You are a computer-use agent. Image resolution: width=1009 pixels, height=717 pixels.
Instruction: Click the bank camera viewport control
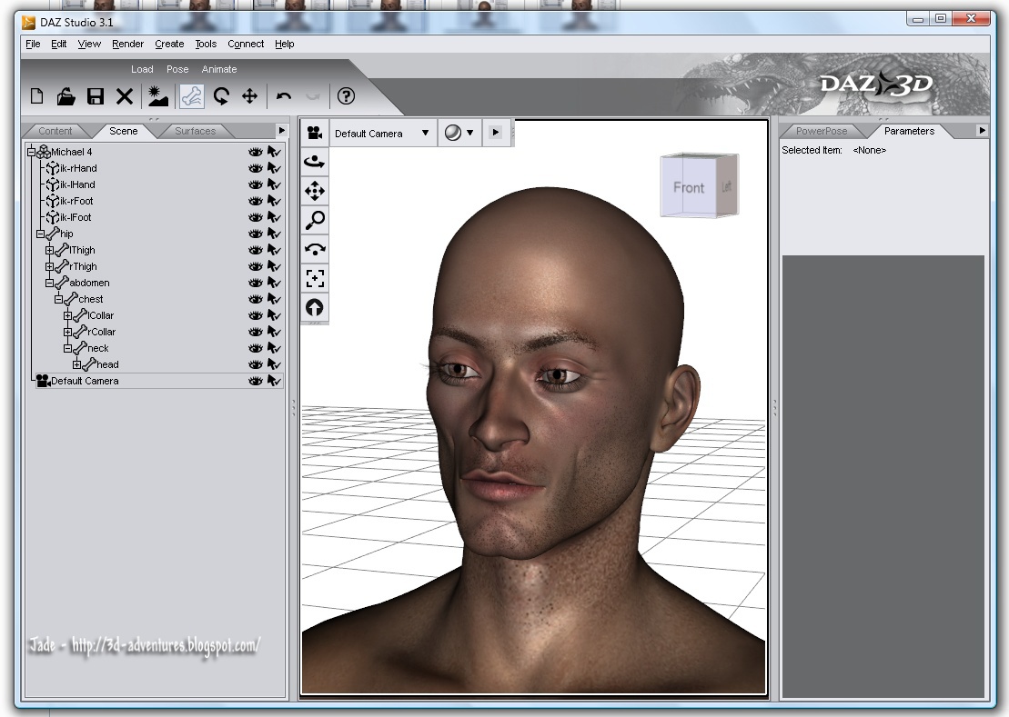[315, 249]
